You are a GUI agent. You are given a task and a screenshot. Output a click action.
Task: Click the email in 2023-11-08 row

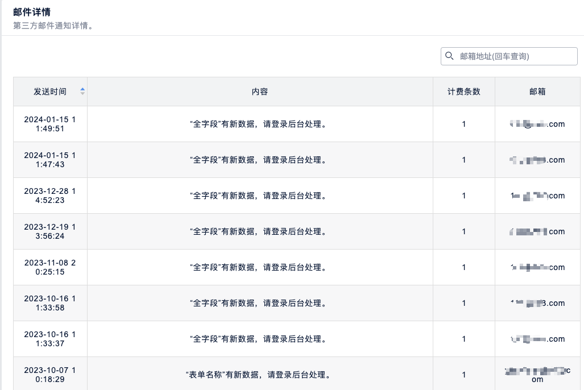point(537,267)
